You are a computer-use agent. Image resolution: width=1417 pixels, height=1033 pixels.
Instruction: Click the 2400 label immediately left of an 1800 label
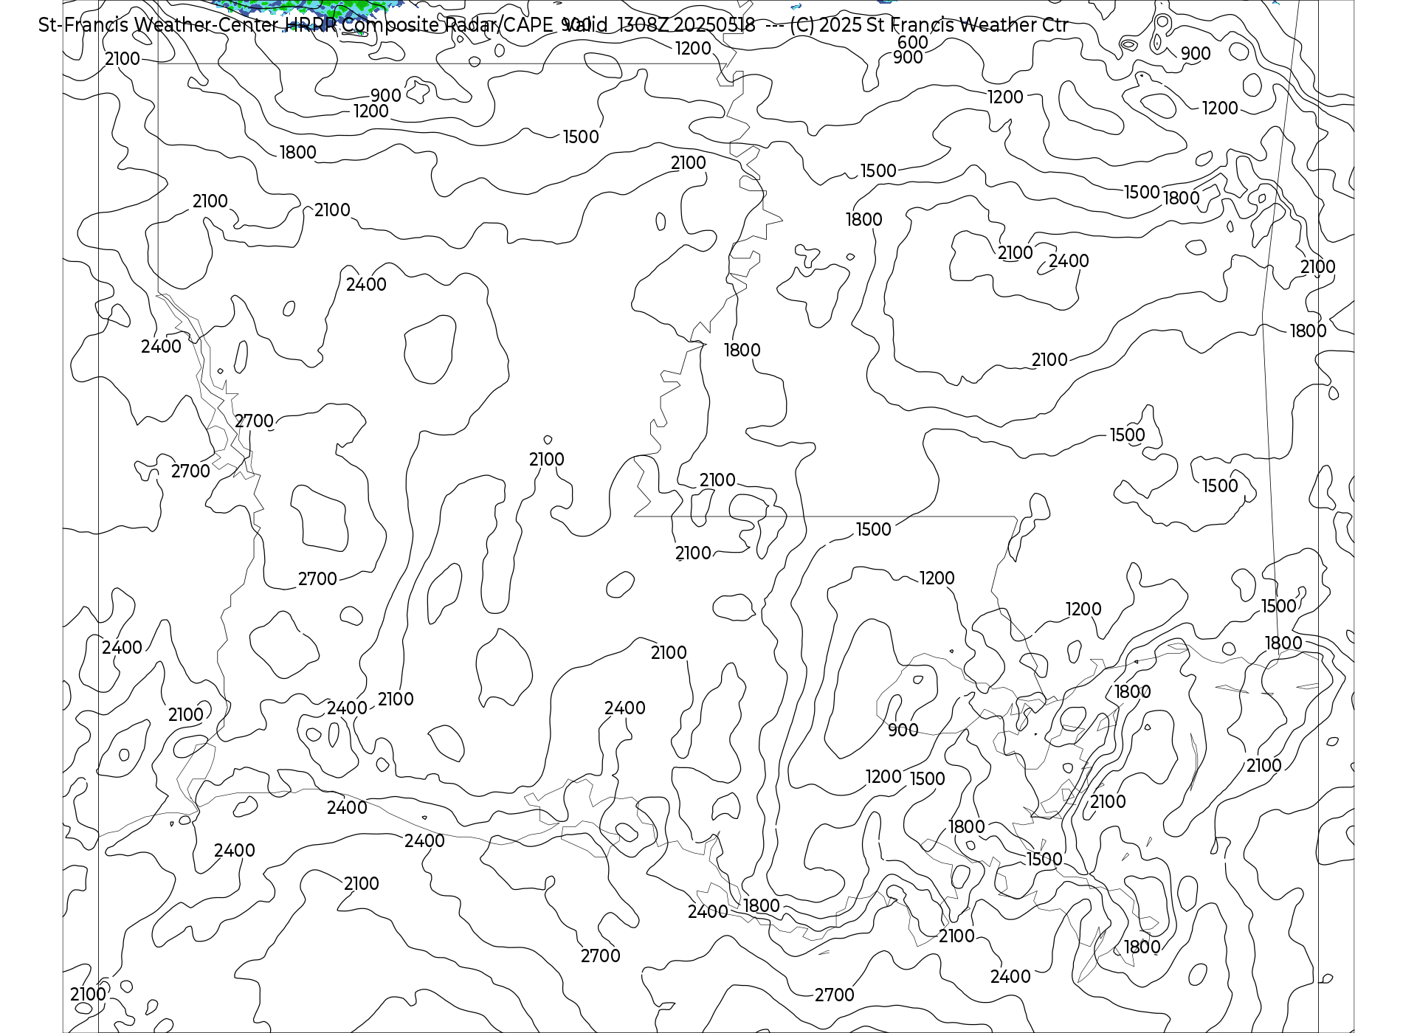click(708, 912)
